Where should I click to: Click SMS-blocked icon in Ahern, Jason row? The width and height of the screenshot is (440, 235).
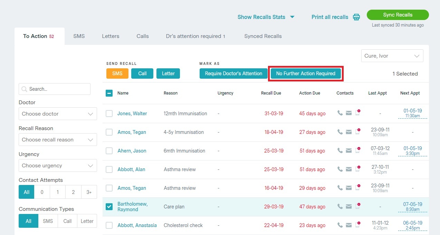358,150
